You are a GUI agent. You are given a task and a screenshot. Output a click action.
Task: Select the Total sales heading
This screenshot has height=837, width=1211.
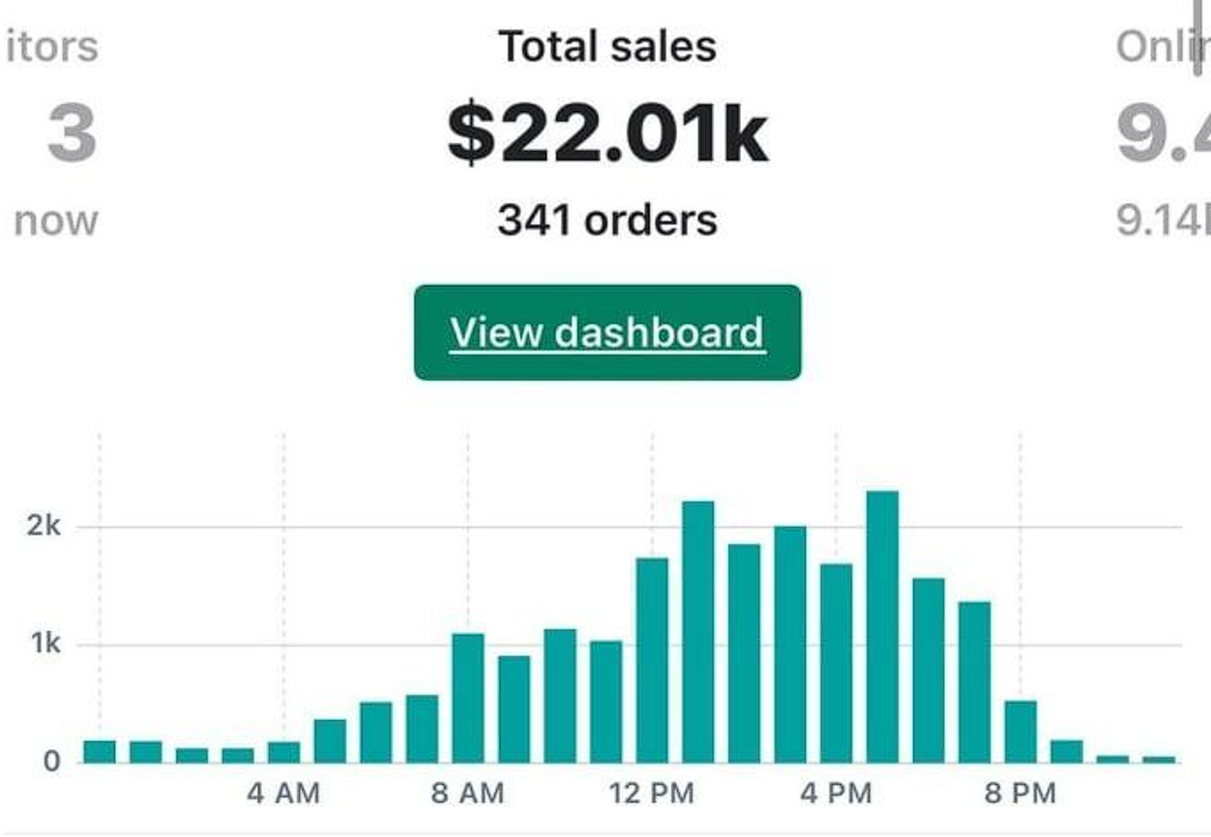(607, 46)
